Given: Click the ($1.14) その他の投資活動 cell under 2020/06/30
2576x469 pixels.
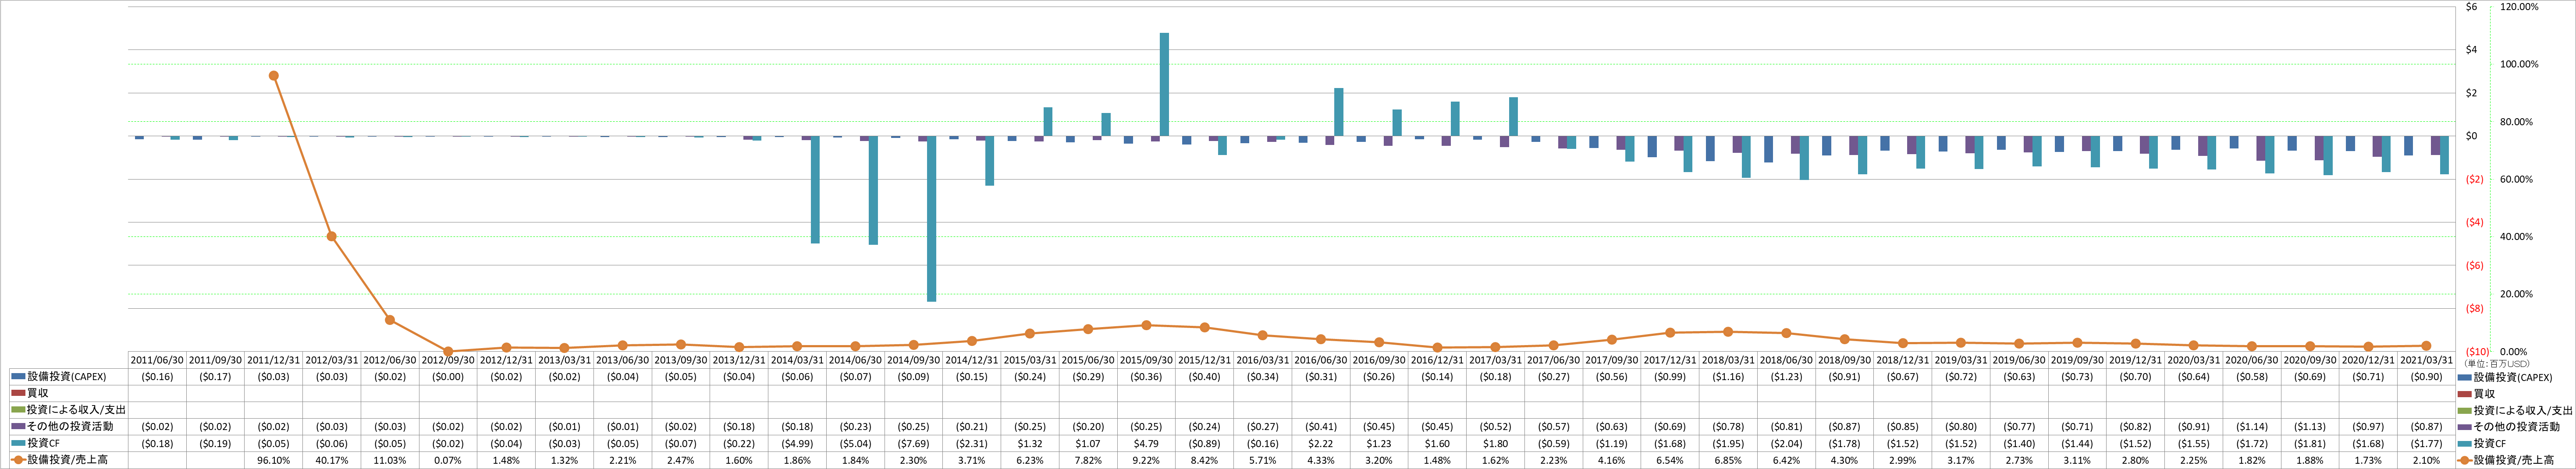Looking at the screenshot, I should point(2252,427).
